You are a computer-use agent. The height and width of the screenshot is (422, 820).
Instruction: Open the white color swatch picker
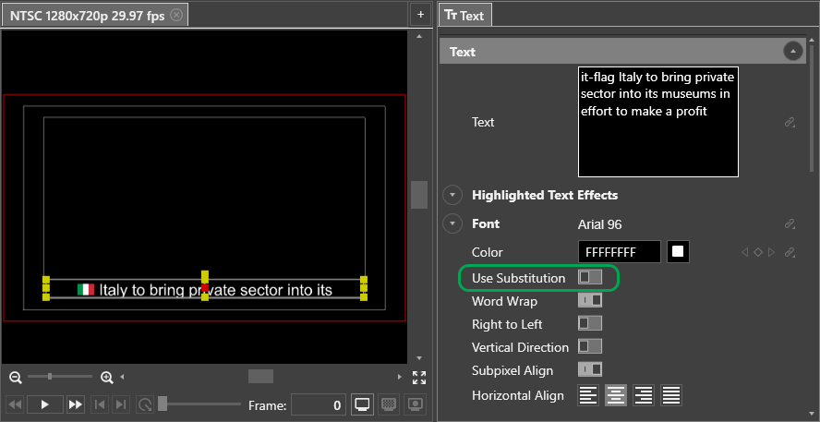coord(679,252)
